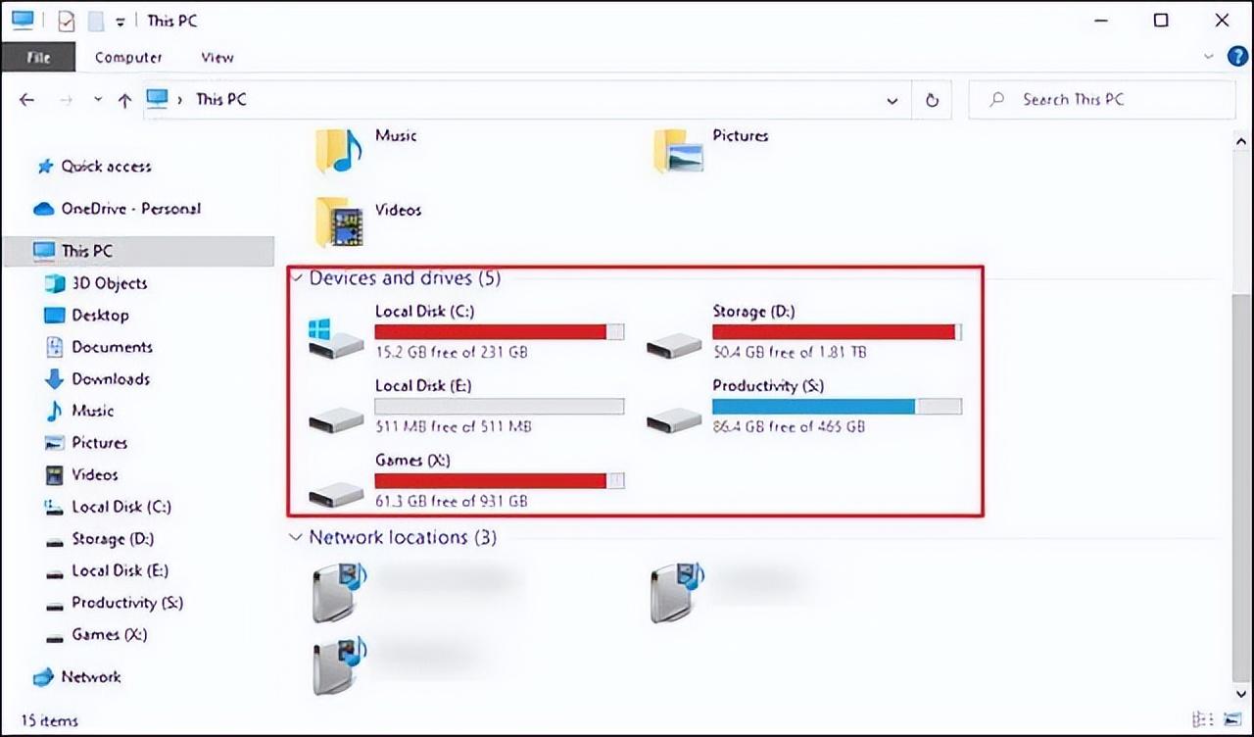
Task: Collapse the Network locations section
Action: pos(297,538)
